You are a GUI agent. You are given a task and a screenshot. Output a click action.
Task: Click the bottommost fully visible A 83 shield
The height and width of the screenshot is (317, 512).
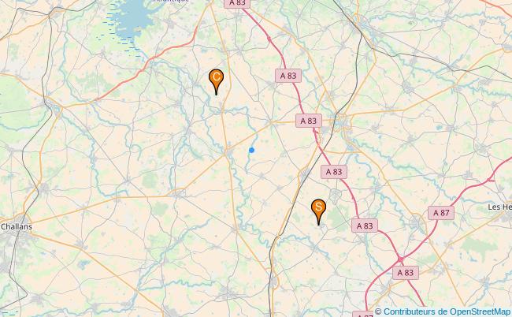point(406,273)
